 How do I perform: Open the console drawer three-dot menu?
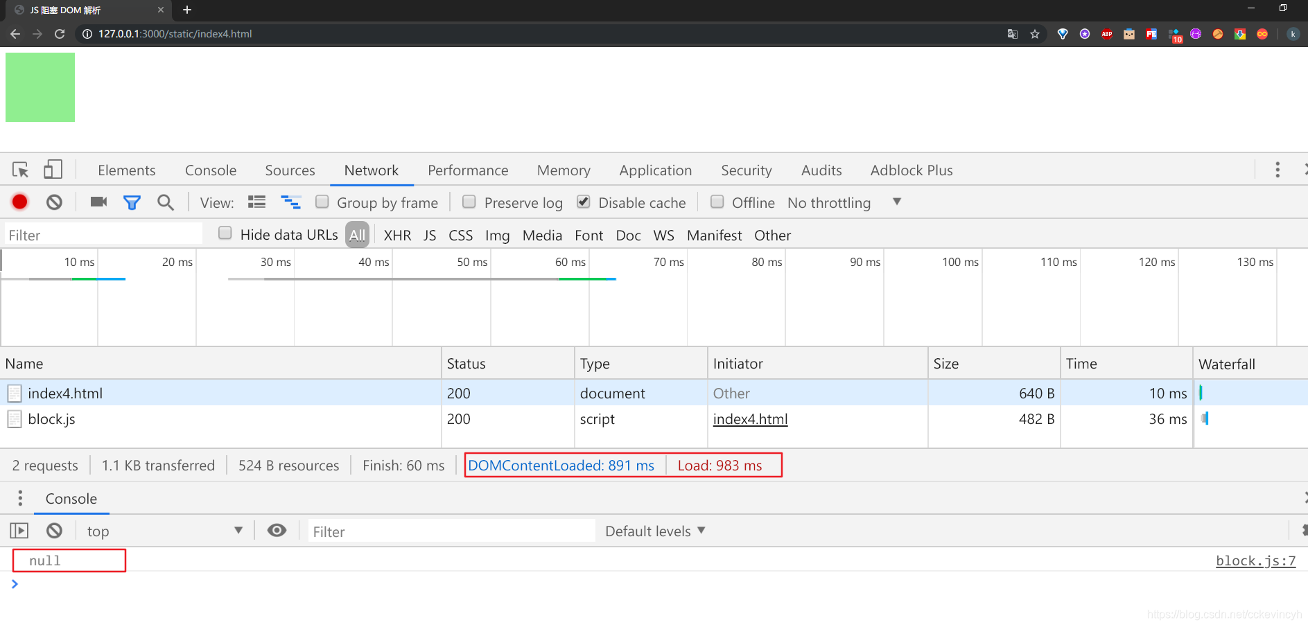coord(20,498)
